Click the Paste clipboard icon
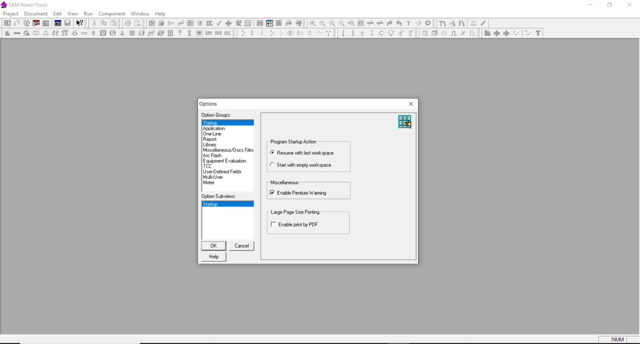Image resolution: width=640 pixels, height=344 pixels. point(114,23)
